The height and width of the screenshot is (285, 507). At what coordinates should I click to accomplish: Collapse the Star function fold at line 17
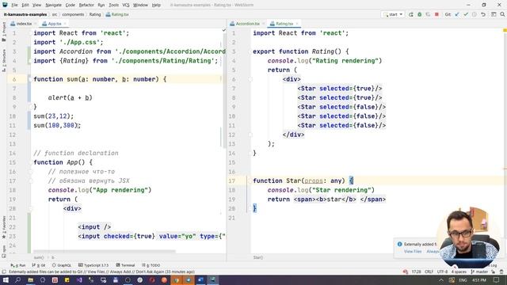250,181
